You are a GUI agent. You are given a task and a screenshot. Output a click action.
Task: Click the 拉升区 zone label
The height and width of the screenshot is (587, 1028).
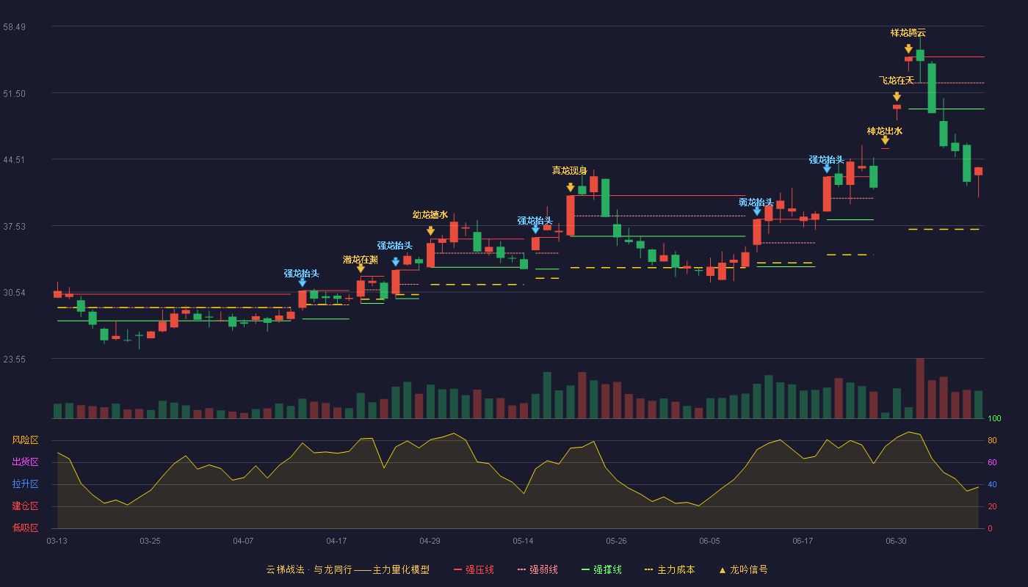point(25,484)
